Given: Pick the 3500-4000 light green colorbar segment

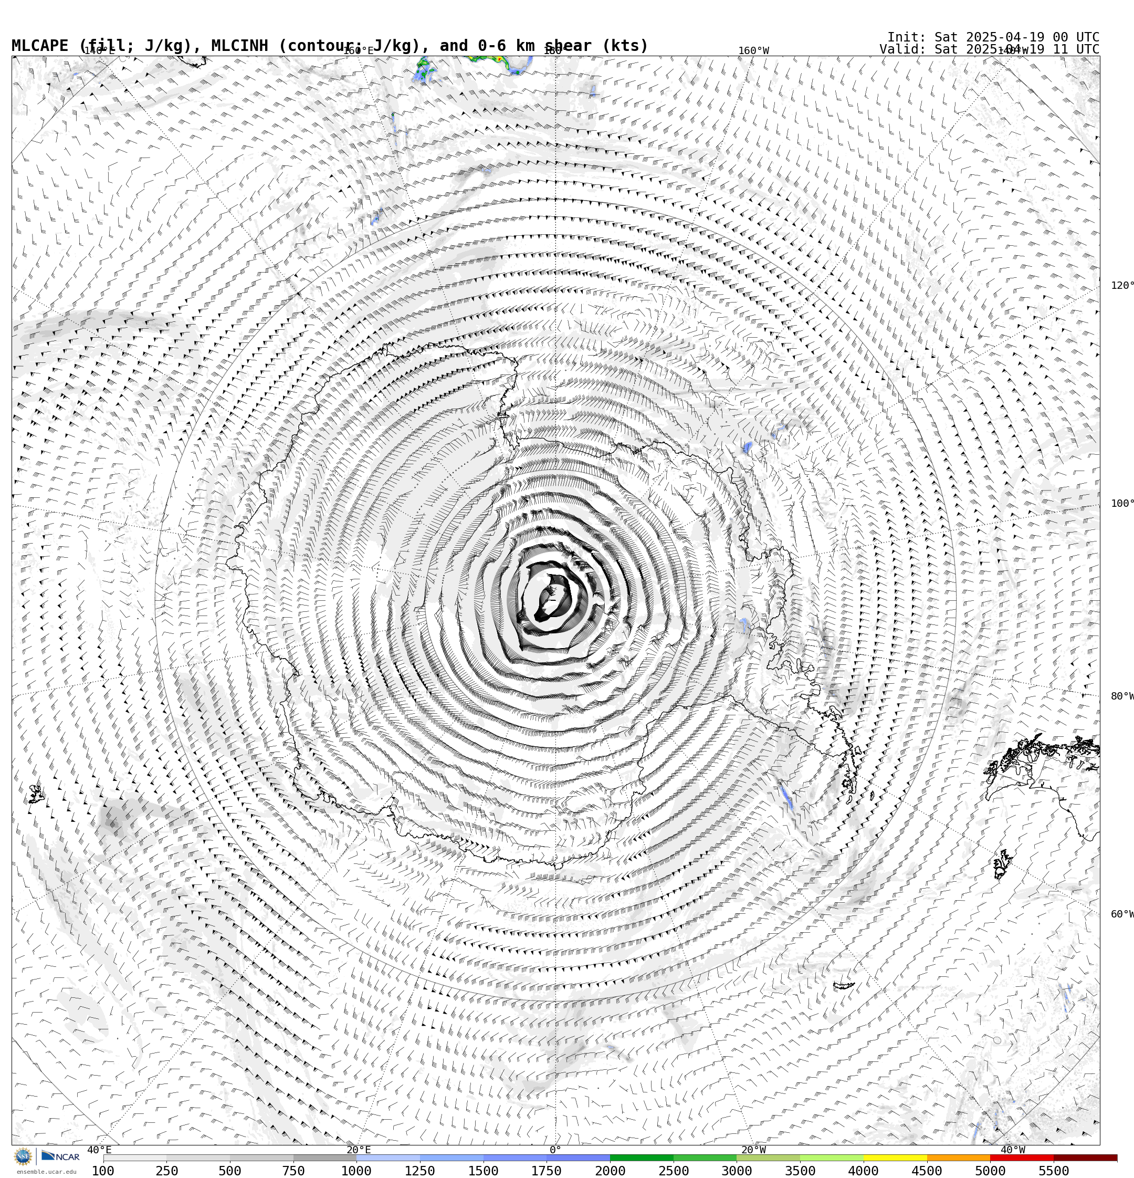Looking at the screenshot, I should point(832,1158).
